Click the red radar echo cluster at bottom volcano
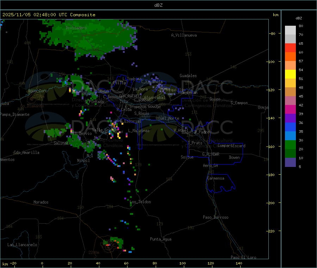 (108, 245)
